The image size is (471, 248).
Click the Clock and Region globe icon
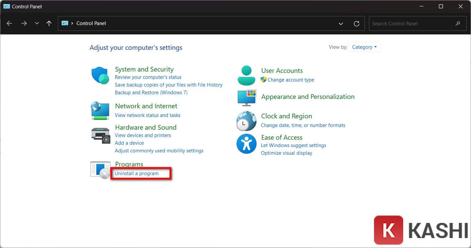click(246, 121)
